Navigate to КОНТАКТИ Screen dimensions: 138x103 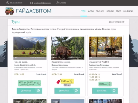point(128,11)
